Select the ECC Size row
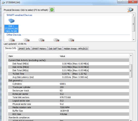Image resolution: width=138 pixels, height=121 pixels. pos(68,114)
